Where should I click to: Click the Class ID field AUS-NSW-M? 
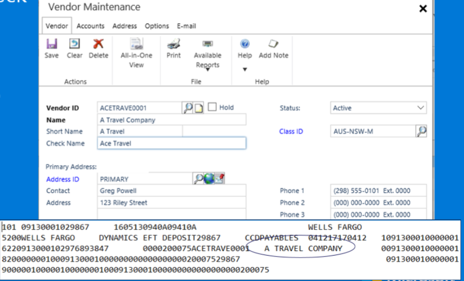click(373, 131)
